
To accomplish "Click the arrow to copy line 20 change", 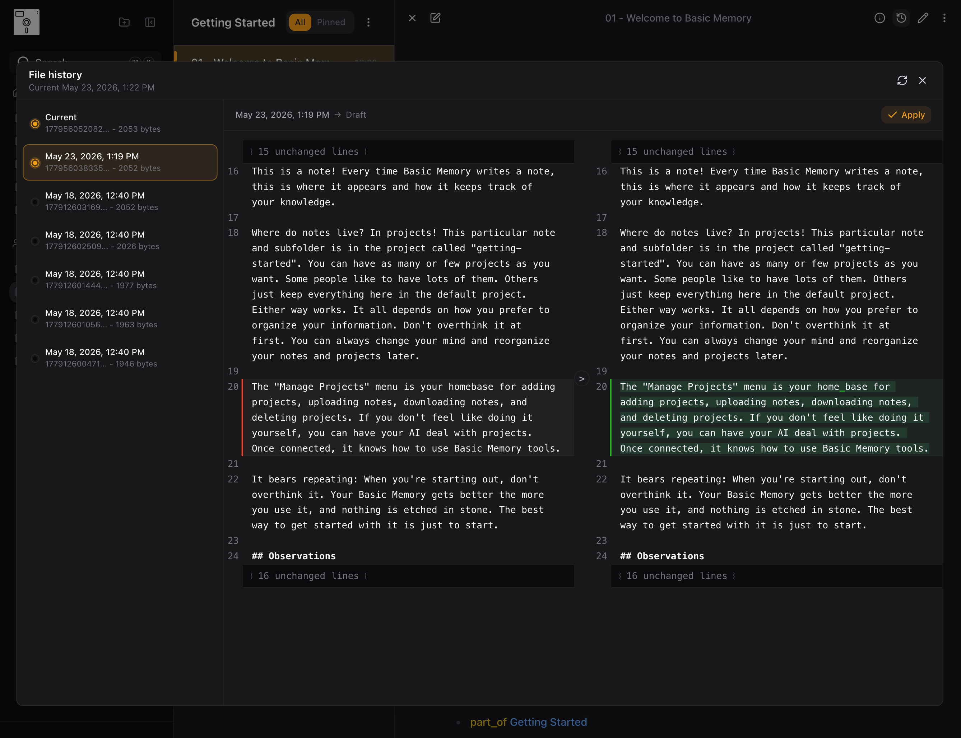I will coord(582,379).
